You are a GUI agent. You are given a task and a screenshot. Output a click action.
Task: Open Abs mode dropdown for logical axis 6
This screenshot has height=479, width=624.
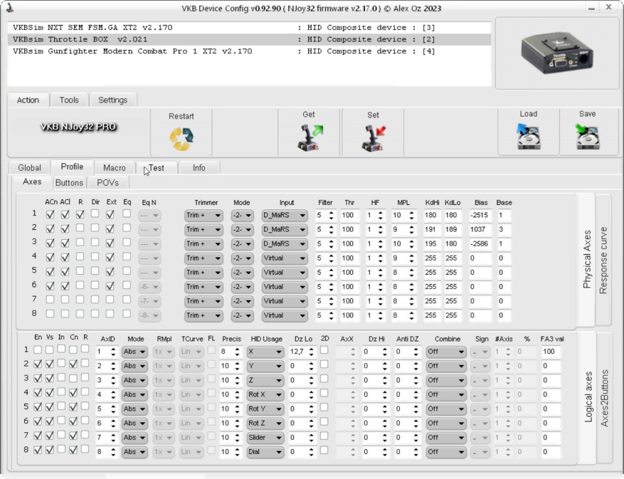click(135, 423)
